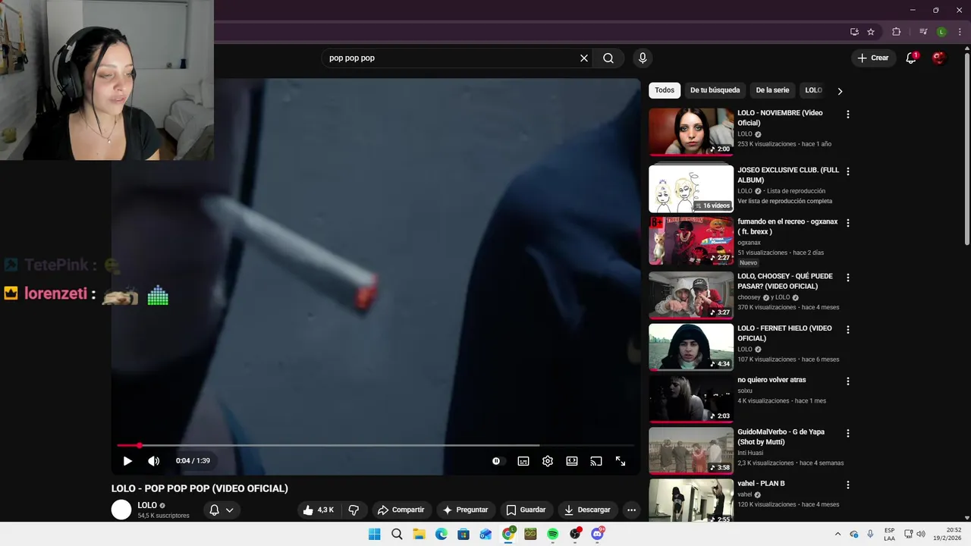
Task: Open options for no quiero volver atras
Action: coord(848,381)
